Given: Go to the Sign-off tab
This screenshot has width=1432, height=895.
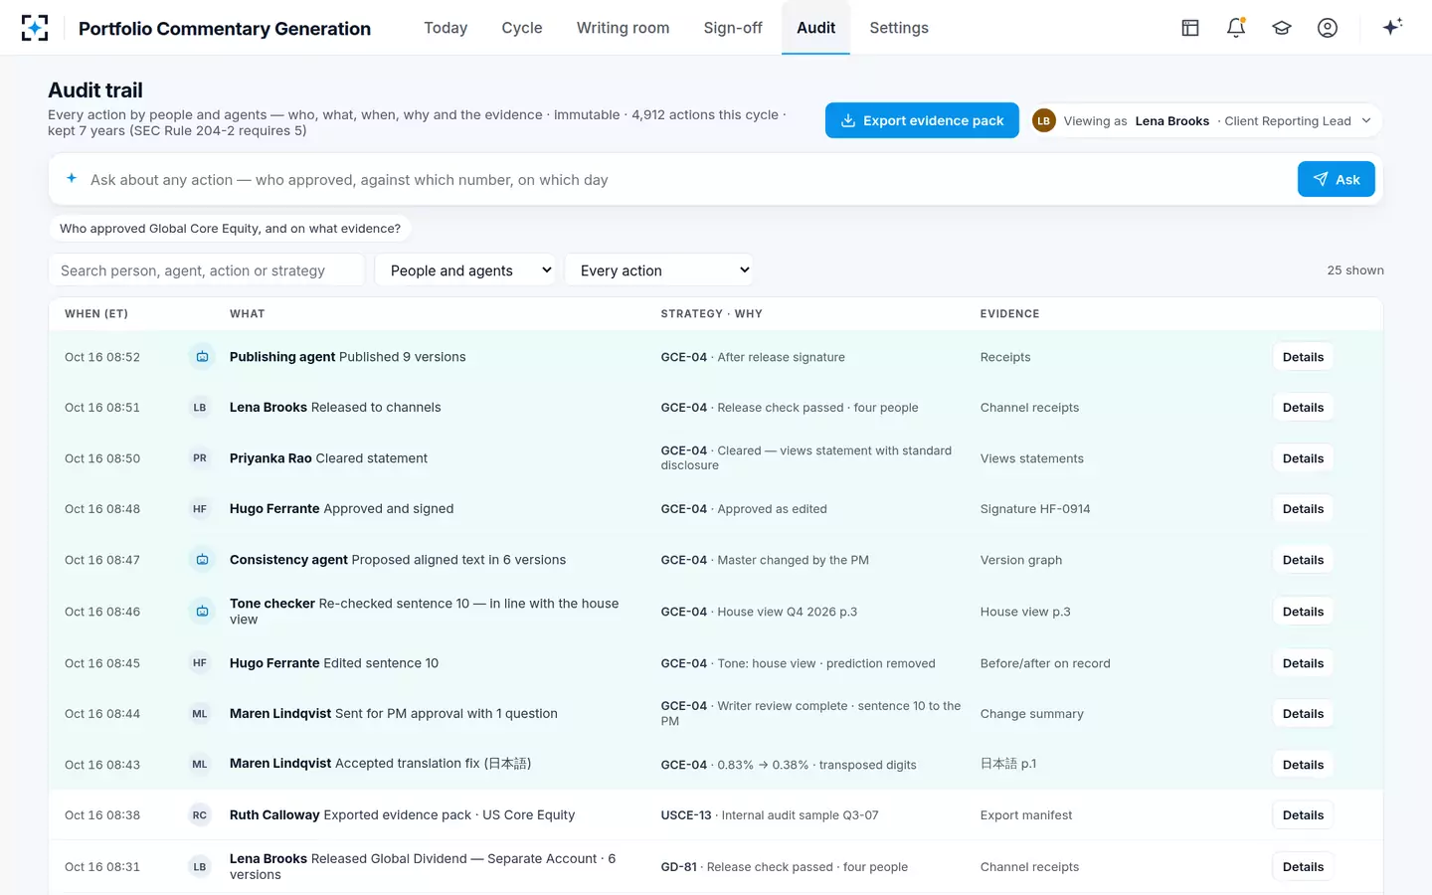Looking at the screenshot, I should coord(733,28).
